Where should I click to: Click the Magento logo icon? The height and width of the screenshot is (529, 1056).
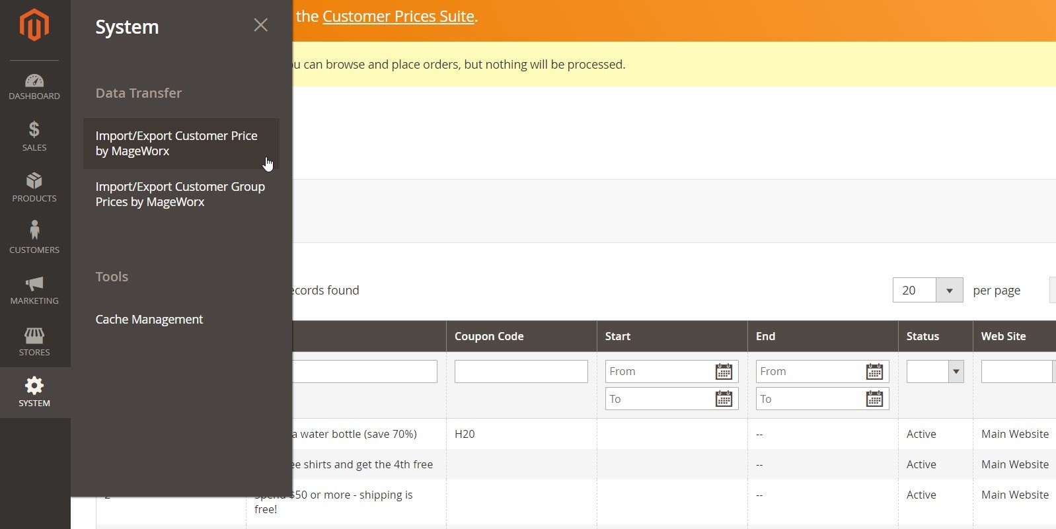[34, 26]
